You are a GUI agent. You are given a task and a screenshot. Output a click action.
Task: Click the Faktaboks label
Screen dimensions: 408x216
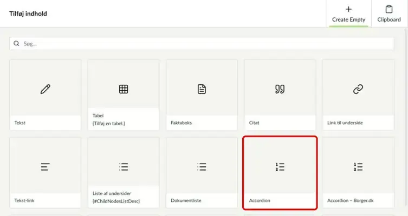182,123
